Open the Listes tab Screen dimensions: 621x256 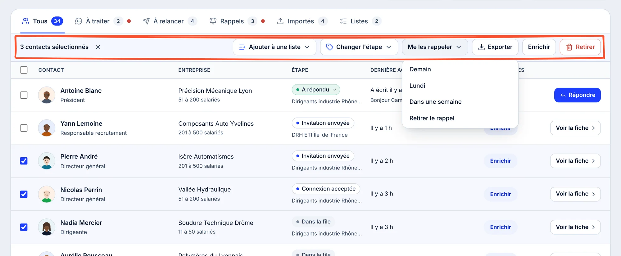(360, 21)
